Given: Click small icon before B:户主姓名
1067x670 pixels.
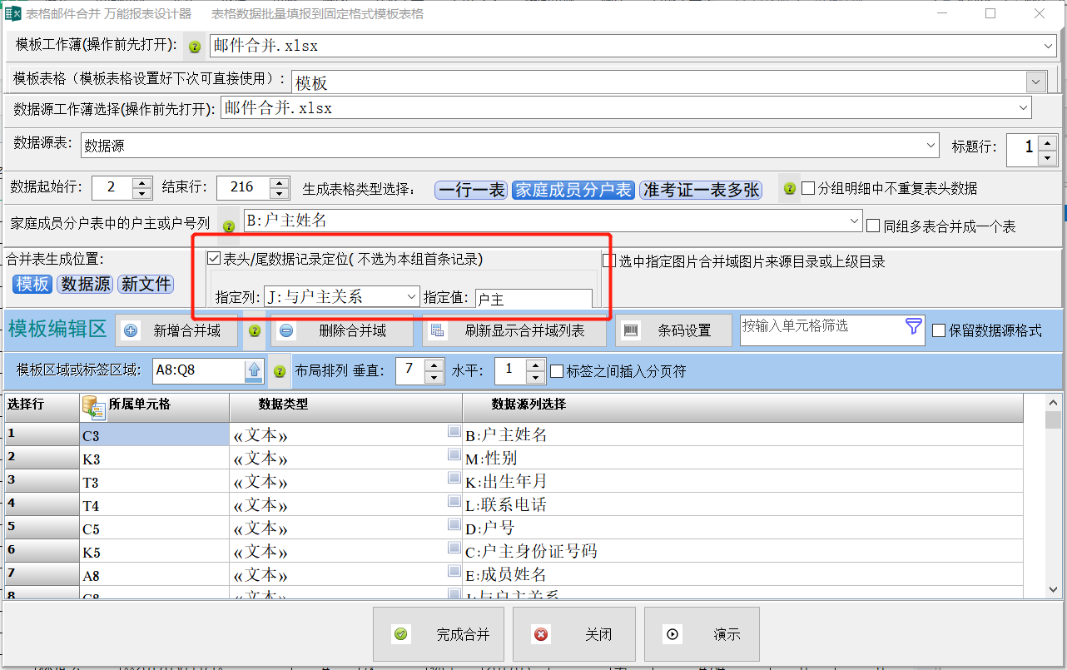Looking at the screenshot, I should 454,431.
